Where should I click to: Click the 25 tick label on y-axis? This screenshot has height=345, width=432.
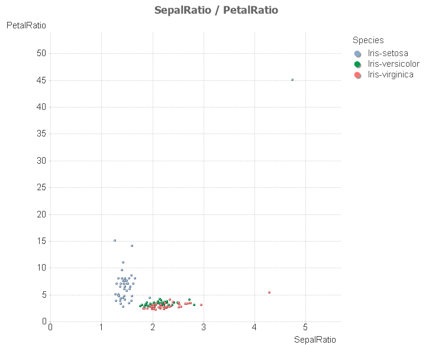point(40,187)
